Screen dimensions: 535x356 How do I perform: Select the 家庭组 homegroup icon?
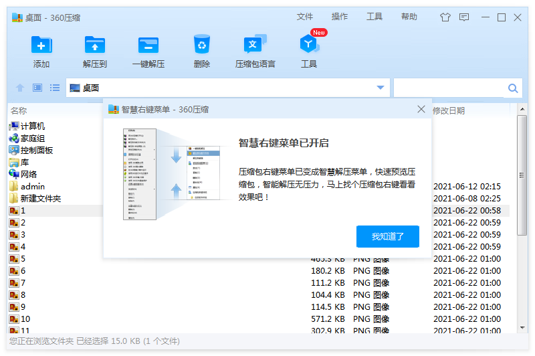pos(13,139)
